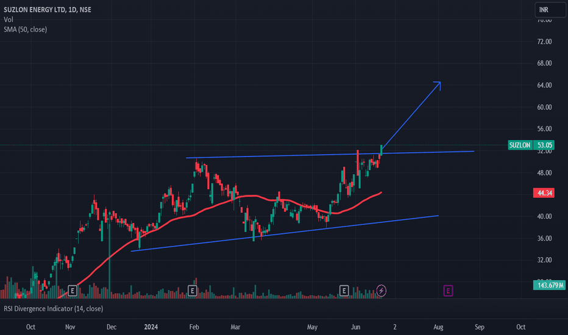The image size is (568, 335).
Task: Click the SUZLON ENERGY LTD symbol title
Action: (x=48, y=10)
